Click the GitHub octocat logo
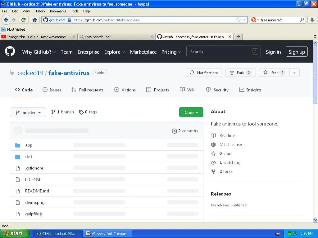 (x=10, y=51)
